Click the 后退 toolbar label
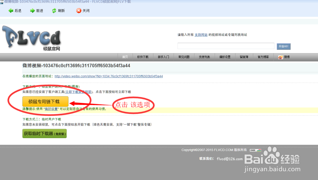Image resolution: width=318 pixels, height=180 pixels. click(x=18, y=11)
